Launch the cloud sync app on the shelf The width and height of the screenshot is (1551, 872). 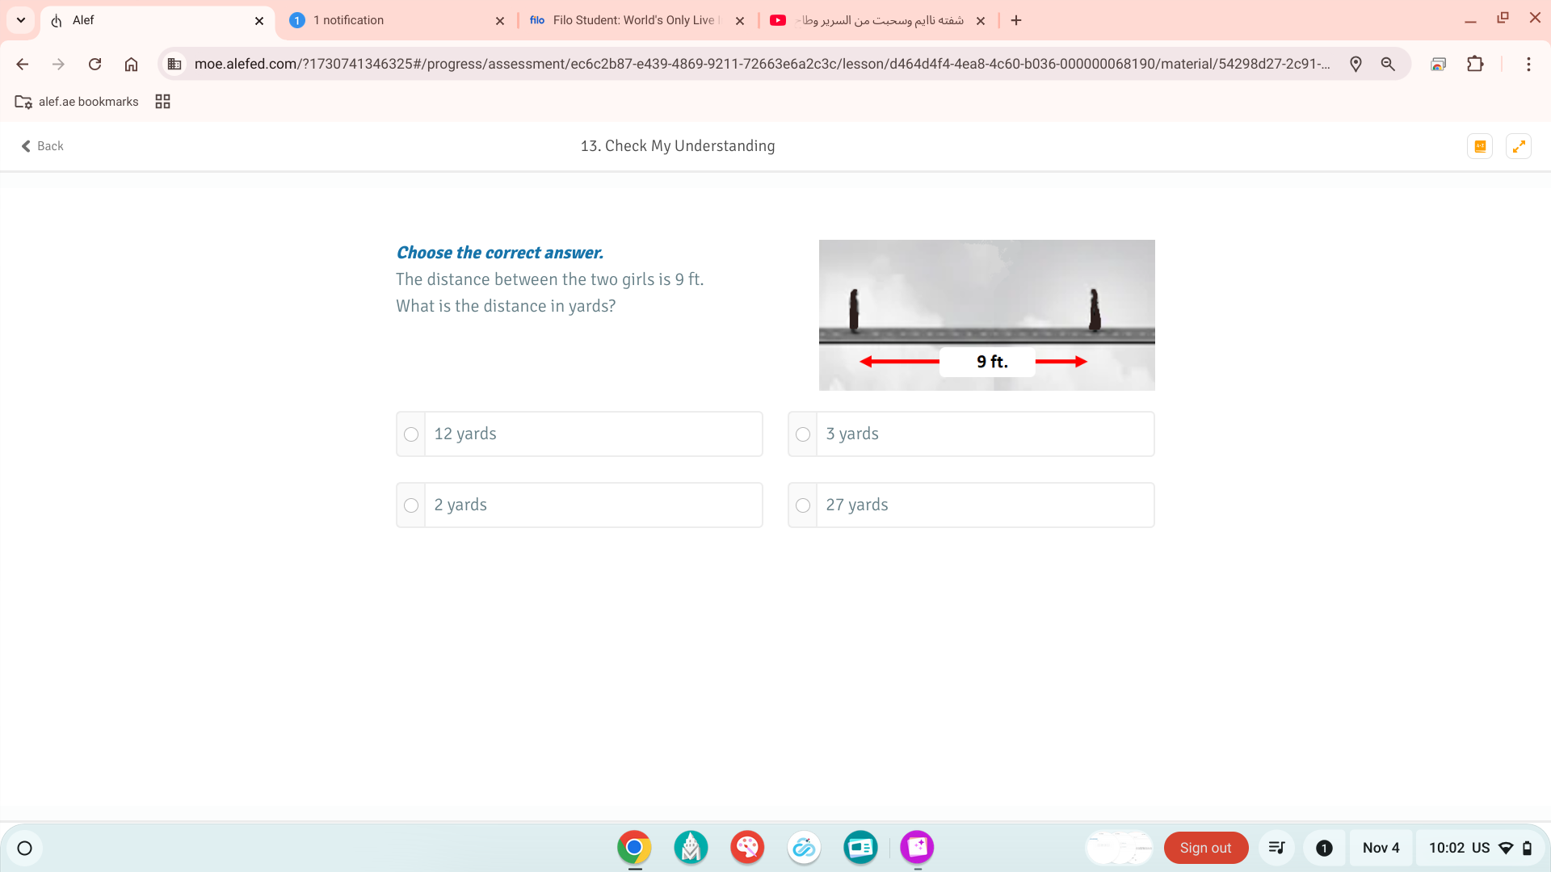[804, 848]
